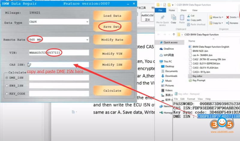Screen dimensions: 240x141
Task: Select CAS2 2K79X-EE wrong ISN .bin file
Action: (x=207, y=59)
